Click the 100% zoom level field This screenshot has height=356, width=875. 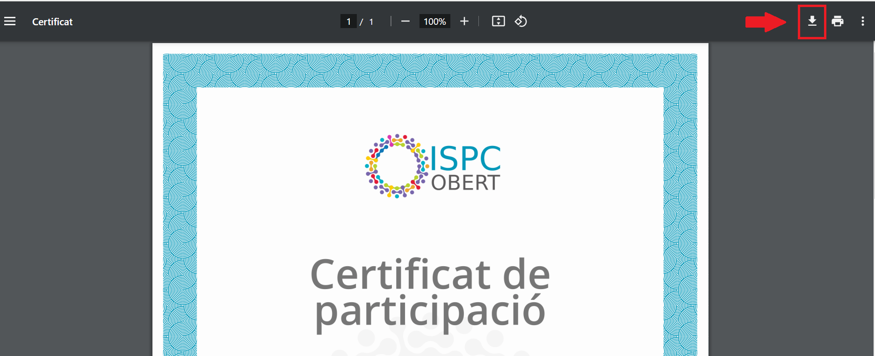435,22
